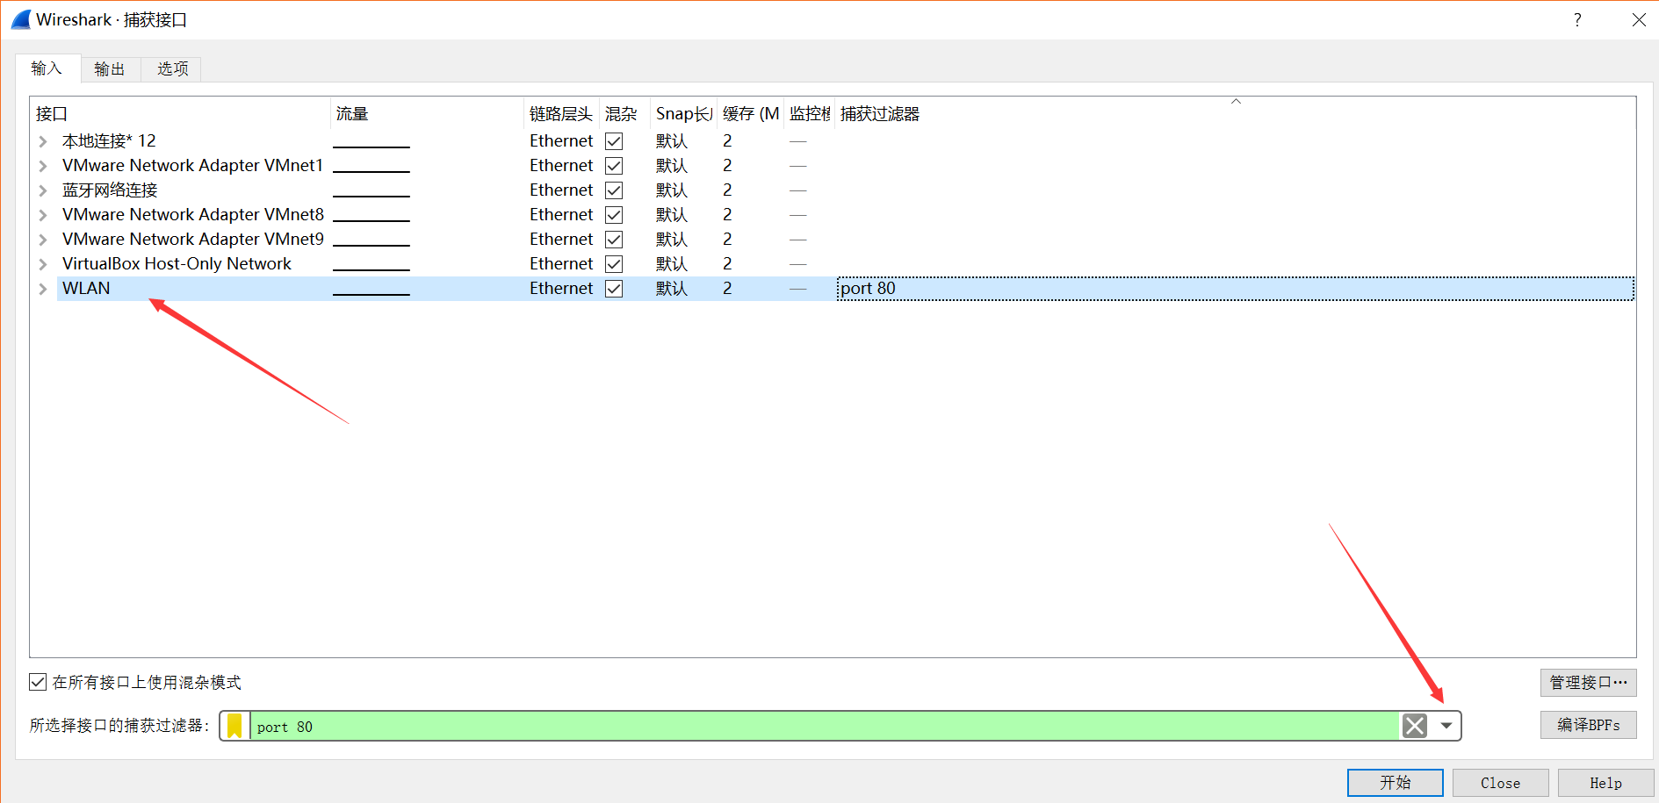Click the buffer value 2 in WLAN row
1659x803 pixels.
[x=727, y=289]
